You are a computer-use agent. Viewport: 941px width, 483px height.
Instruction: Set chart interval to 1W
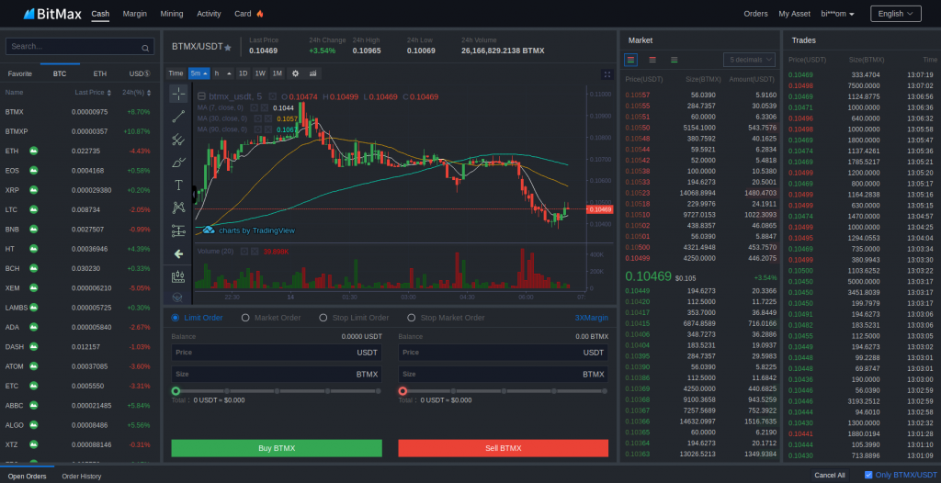[x=260, y=73]
